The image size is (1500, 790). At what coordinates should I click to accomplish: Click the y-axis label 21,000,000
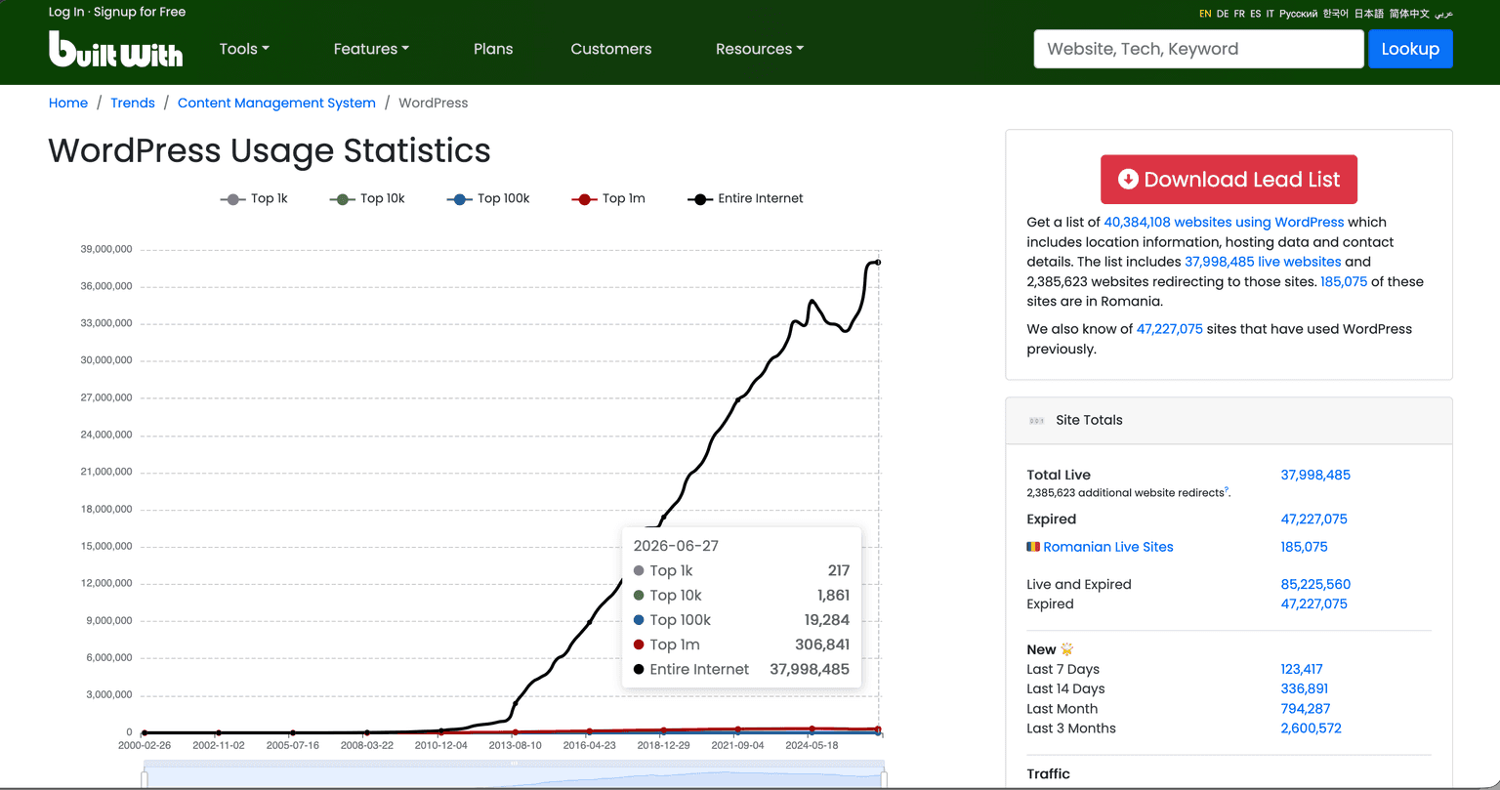point(106,472)
